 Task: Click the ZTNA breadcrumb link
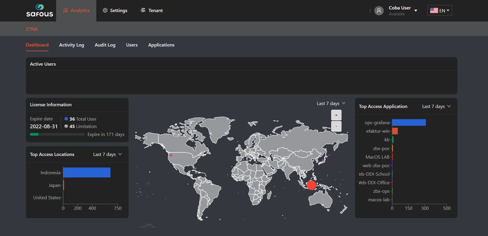tap(32, 29)
